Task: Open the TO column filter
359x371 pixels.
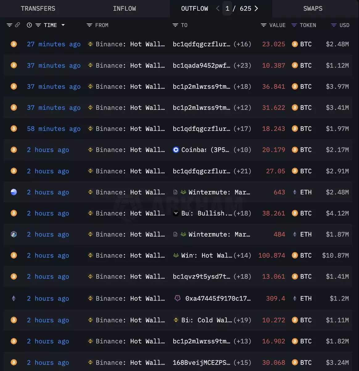Action: click(175, 25)
